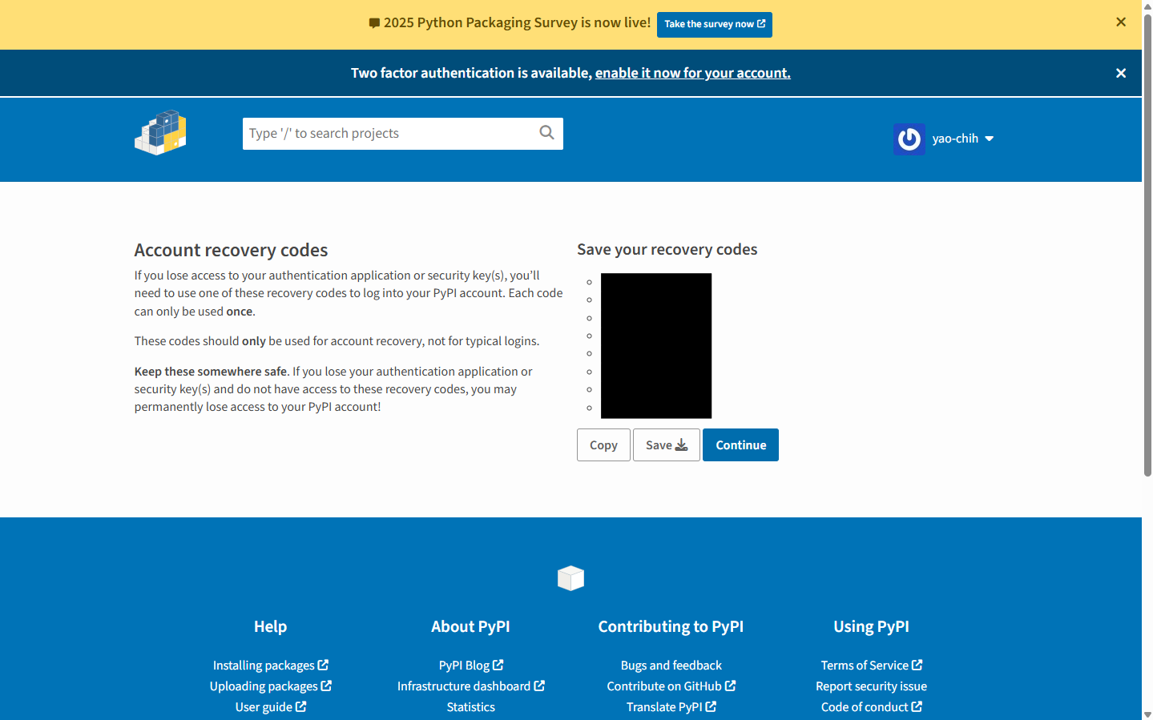Dismiss the two factor authentication banner
Viewport: 1153px width, 720px height.
[1121, 73]
